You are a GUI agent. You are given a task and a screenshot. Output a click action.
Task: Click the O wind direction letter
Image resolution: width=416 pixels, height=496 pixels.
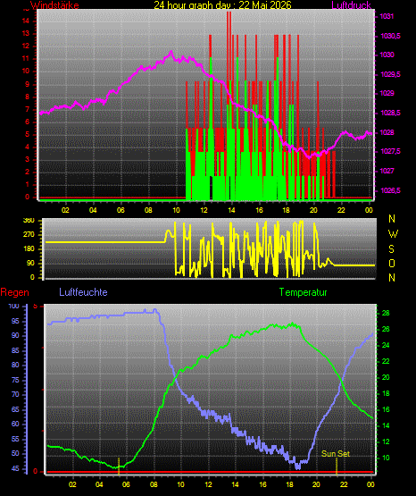click(392, 263)
